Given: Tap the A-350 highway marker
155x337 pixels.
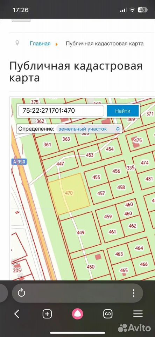Looking at the screenshot, I should click(19, 162).
